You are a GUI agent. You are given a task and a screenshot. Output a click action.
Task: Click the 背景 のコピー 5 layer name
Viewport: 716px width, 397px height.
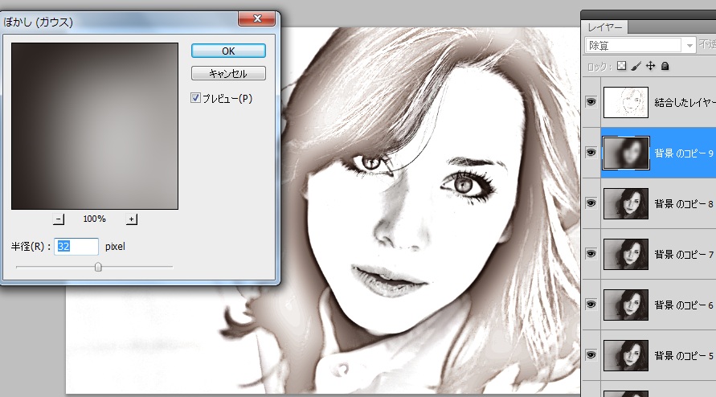(x=684, y=355)
